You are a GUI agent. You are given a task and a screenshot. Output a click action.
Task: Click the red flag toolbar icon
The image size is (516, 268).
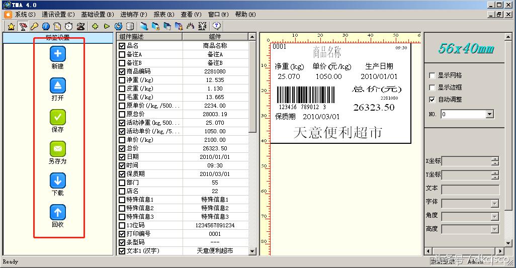point(23,26)
